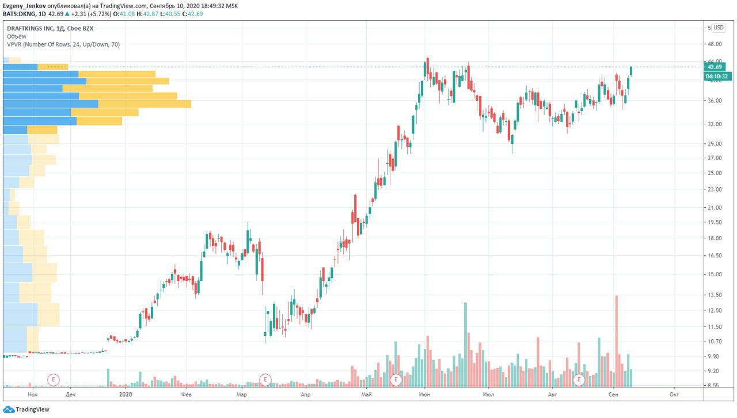Click the 32.00 price axis label
This screenshot has height=418, width=737.
tap(715, 124)
